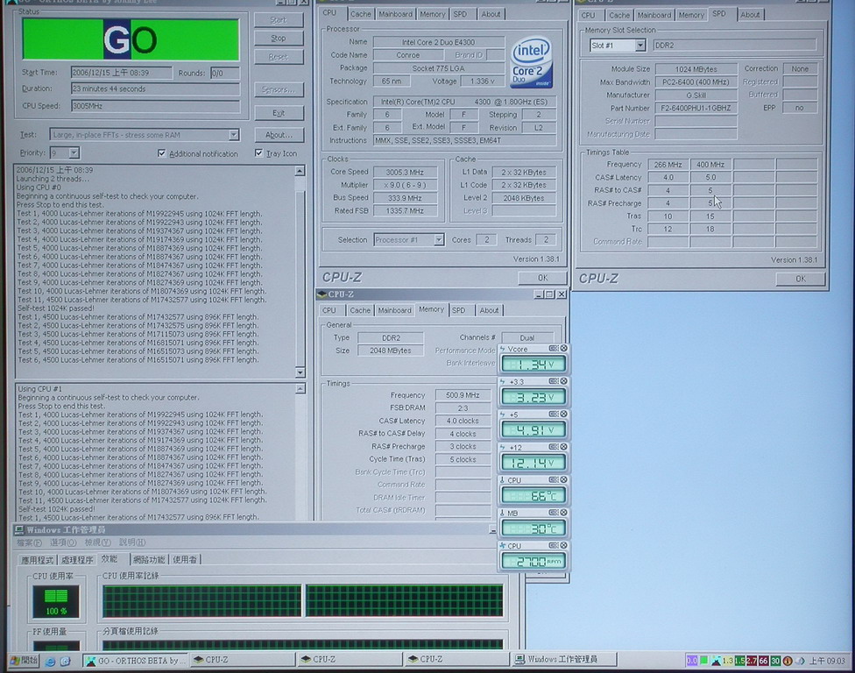Click the up arrow of CPU #1 log scrollbar

[300, 389]
